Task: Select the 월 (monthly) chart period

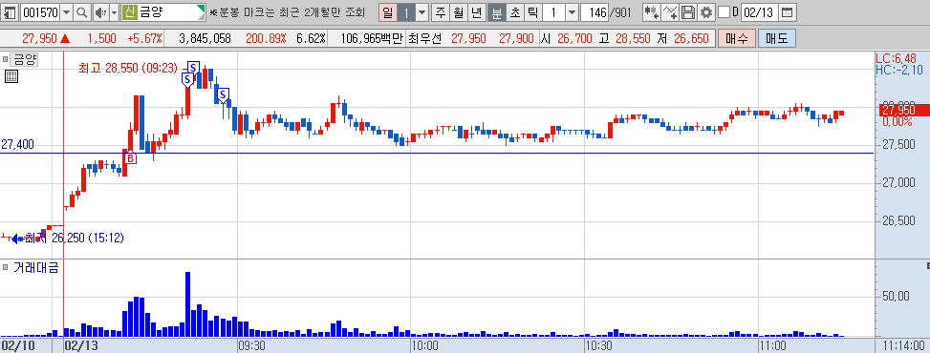Action: click(458, 11)
